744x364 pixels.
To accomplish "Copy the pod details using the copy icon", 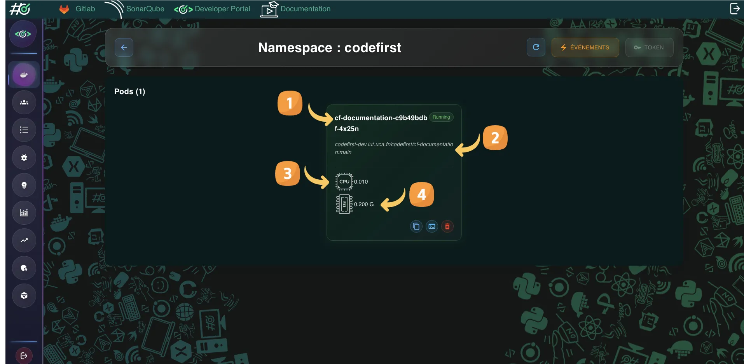I will (416, 226).
